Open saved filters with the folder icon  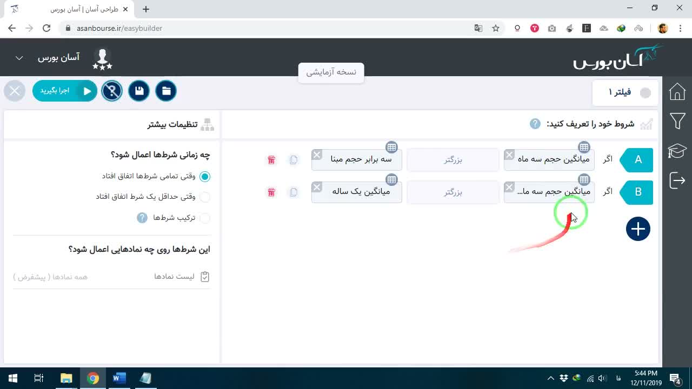pos(166,91)
